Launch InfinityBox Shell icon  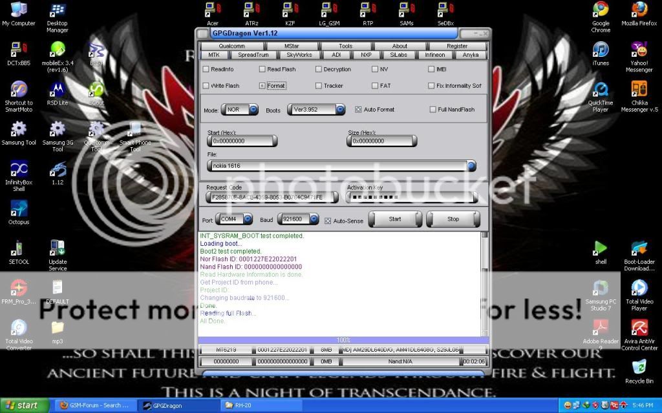click(x=19, y=170)
